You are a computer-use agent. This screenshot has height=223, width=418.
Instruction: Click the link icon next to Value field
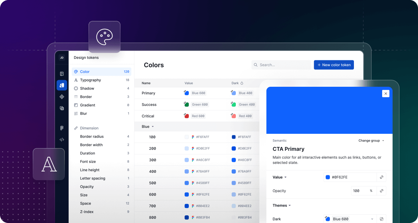(382, 177)
